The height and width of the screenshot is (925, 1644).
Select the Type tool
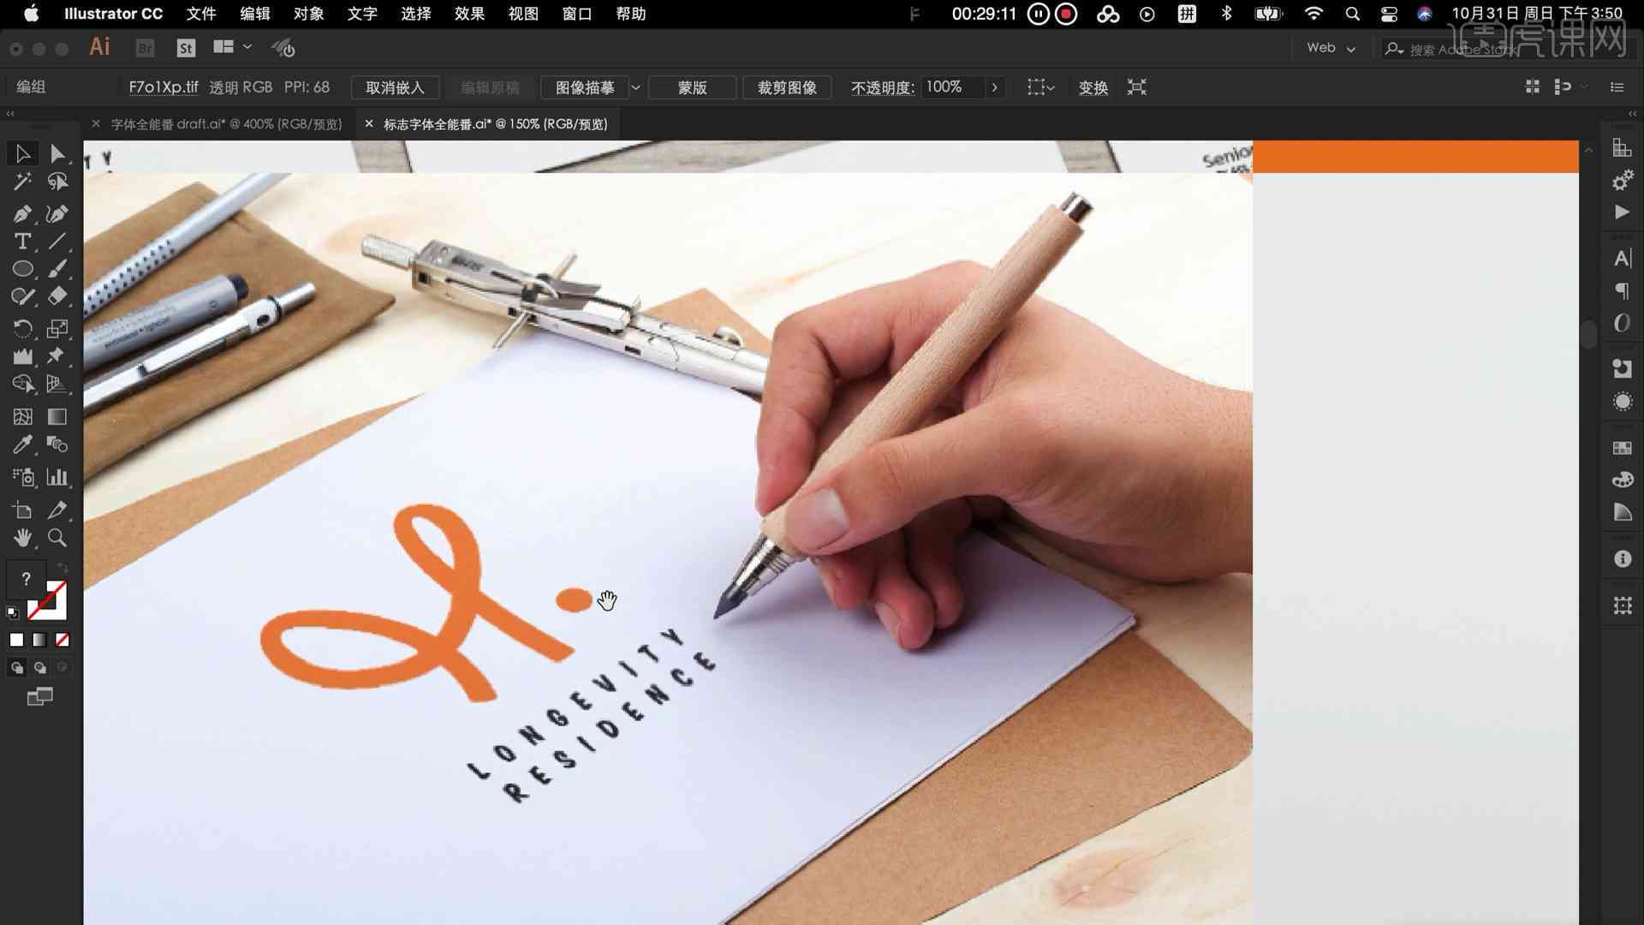tap(21, 240)
